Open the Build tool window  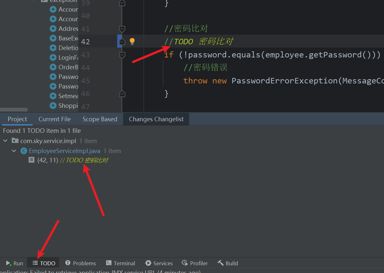click(x=227, y=263)
